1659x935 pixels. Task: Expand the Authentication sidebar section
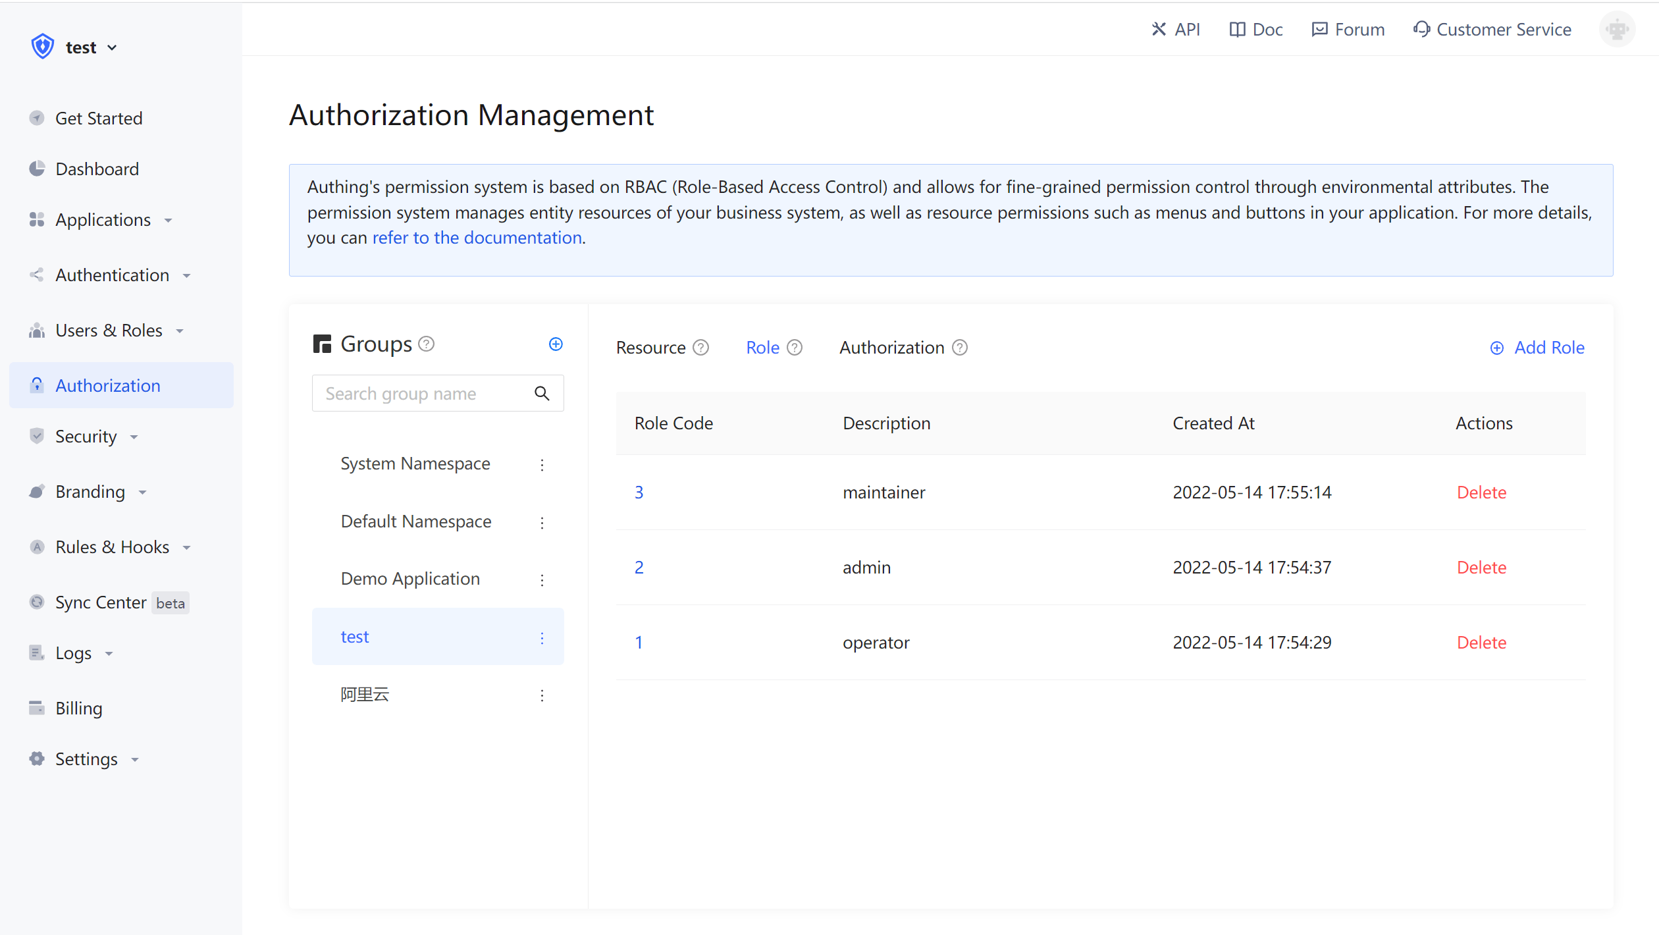click(x=111, y=275)
